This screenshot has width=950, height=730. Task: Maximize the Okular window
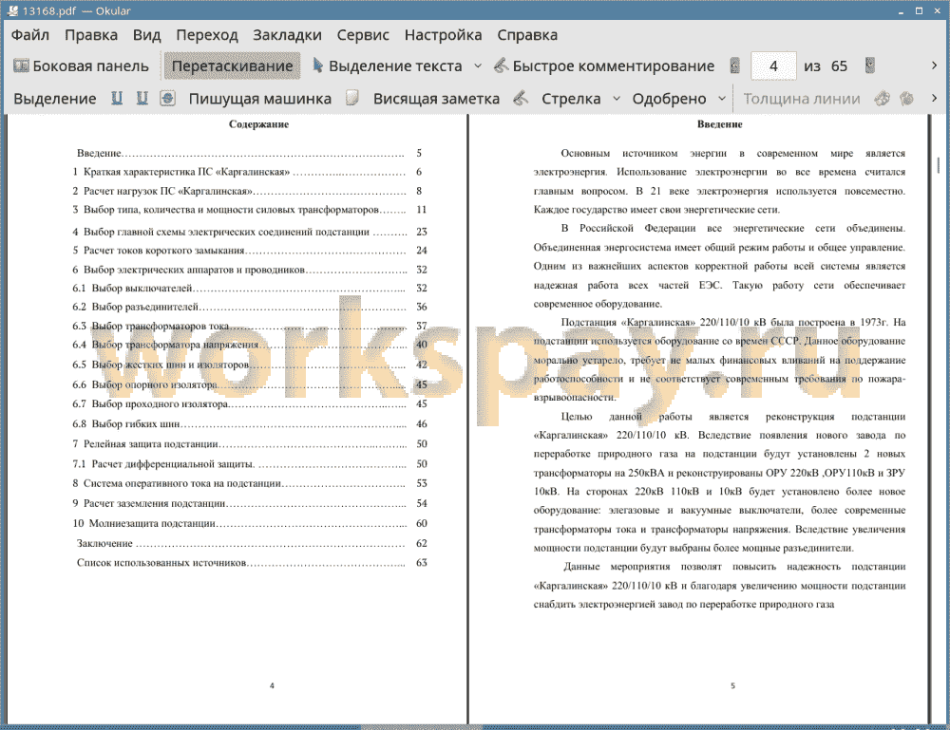(x=919, y=10)
